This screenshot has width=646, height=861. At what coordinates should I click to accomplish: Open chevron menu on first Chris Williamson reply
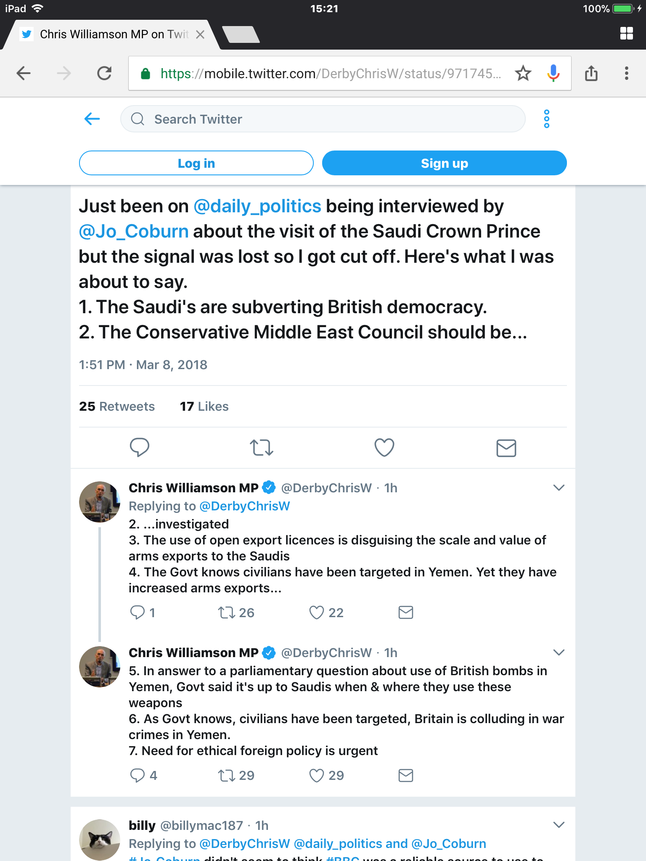click(559, 488)
